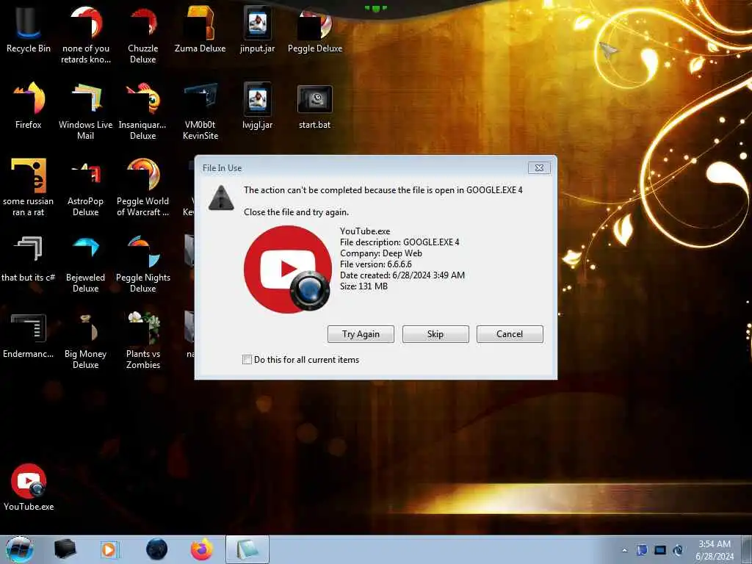
Task: Click the 'File description: GOOGLE.EXE 4' line
Action: click(399, 242)
